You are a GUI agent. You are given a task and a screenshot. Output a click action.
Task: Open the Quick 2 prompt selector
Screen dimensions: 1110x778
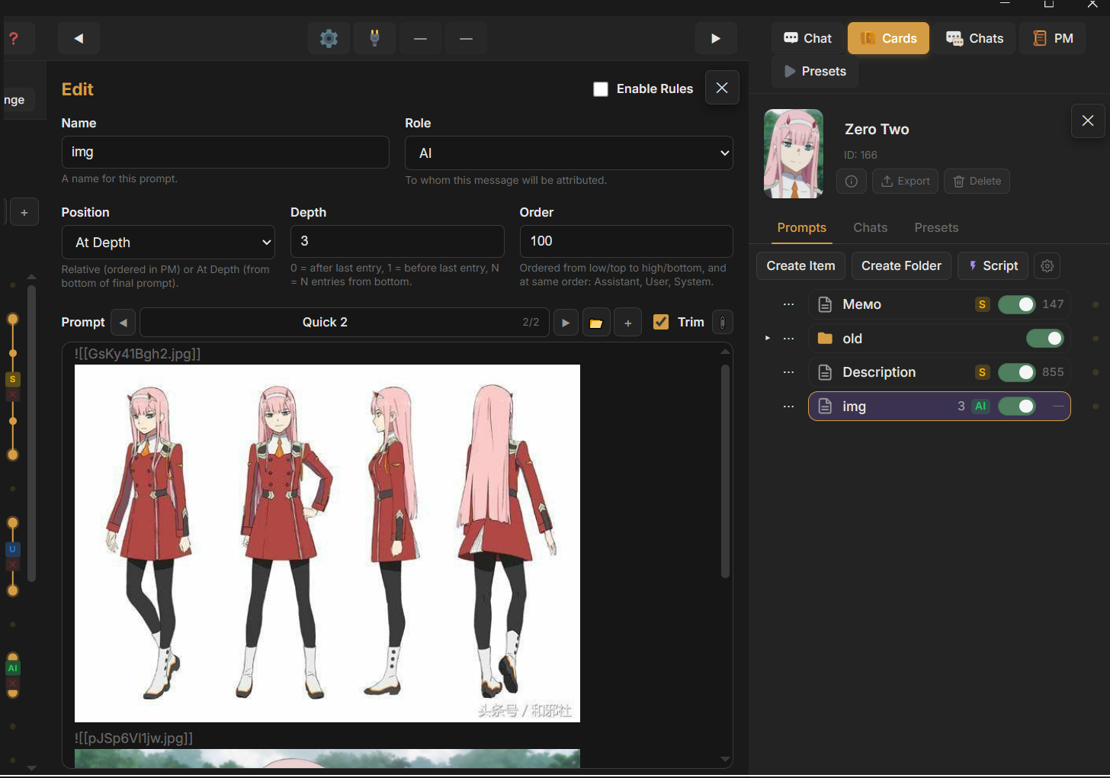(x=345, y=323)
